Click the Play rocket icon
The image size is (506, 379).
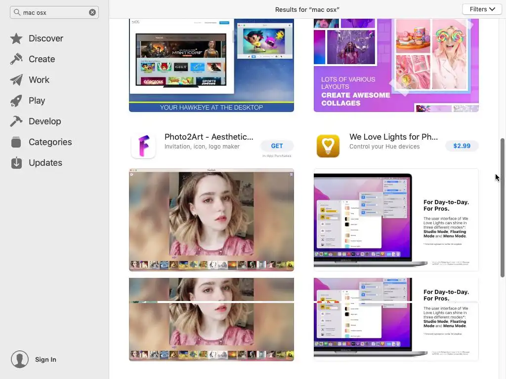(16, 101)
